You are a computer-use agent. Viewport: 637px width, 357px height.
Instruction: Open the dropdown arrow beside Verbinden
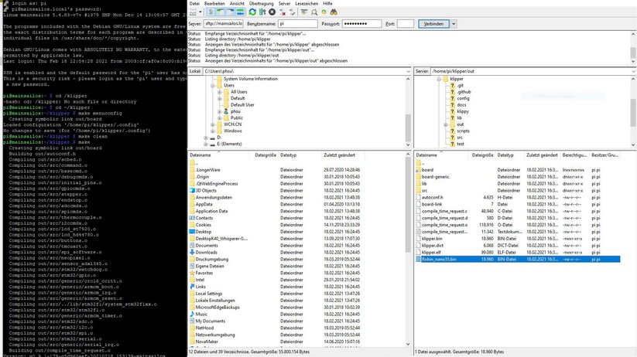(454, 24)
